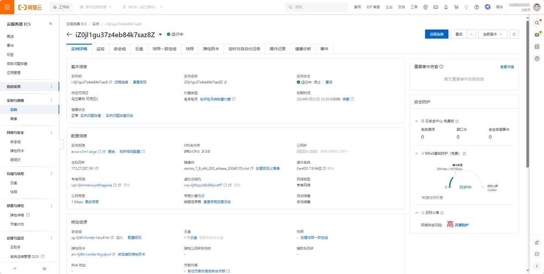The width and height of the screenshot is (544, 274).
Task: Open the 全部操作 dropdown
Action: [493, 34]
